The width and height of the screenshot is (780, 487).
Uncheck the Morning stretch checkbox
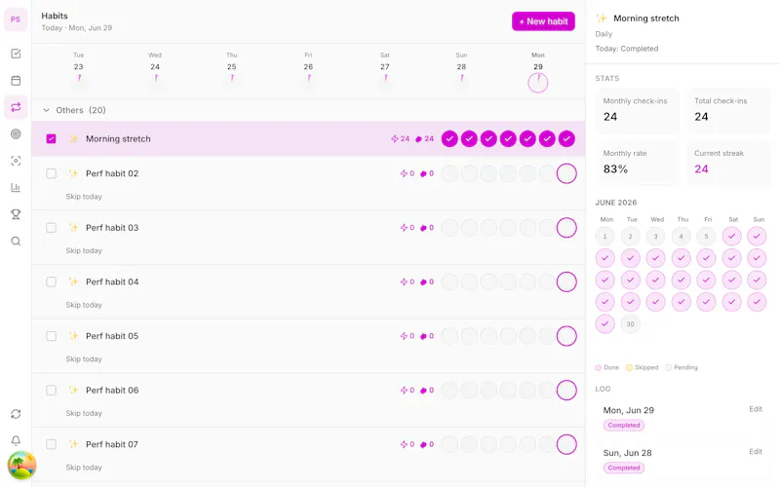pyautogui.click(x=52, y=138)
